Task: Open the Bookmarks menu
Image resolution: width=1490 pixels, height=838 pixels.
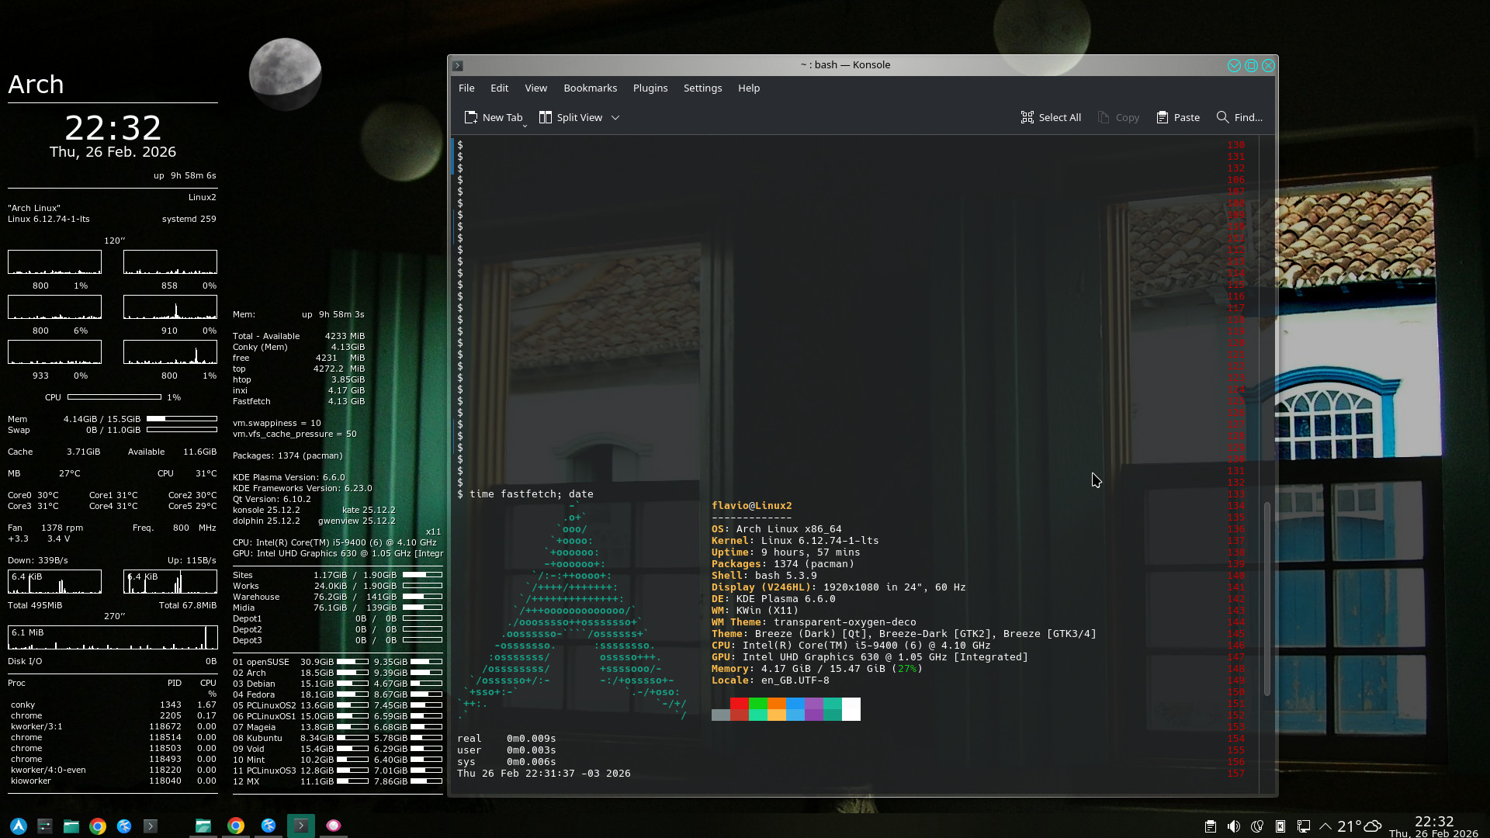Action: [590, 88]
